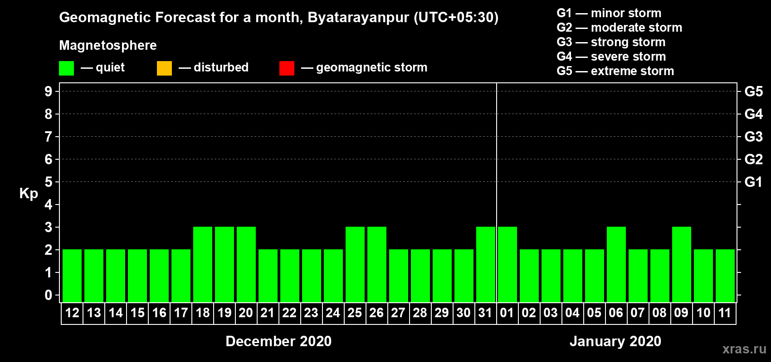Click the '— geomagnetic storm' legend label
The image size is (771, 362).
click(x=364, y=68)
